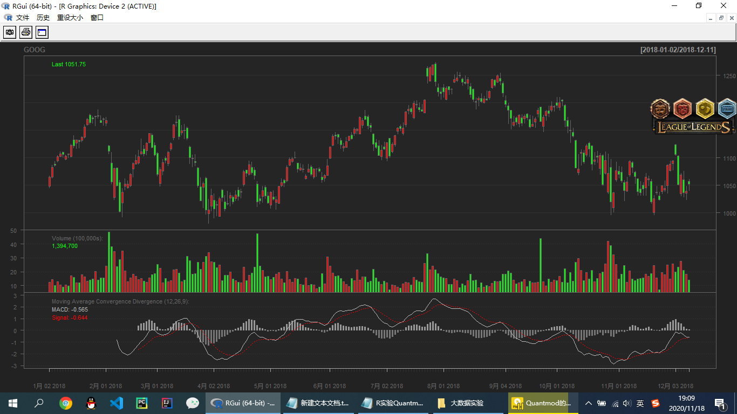
Task: Click the QQ penguin taskbar icon
Action: click(x=91, y=403)
